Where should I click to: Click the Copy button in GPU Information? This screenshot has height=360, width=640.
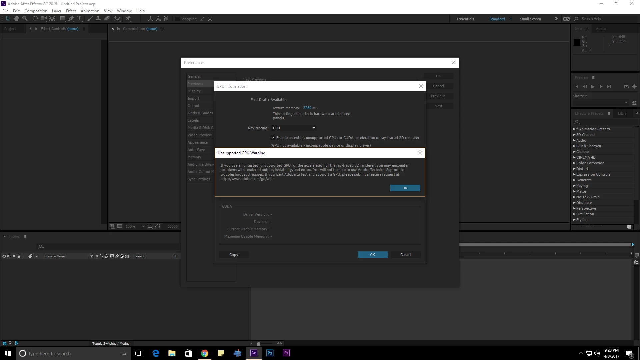234,255
